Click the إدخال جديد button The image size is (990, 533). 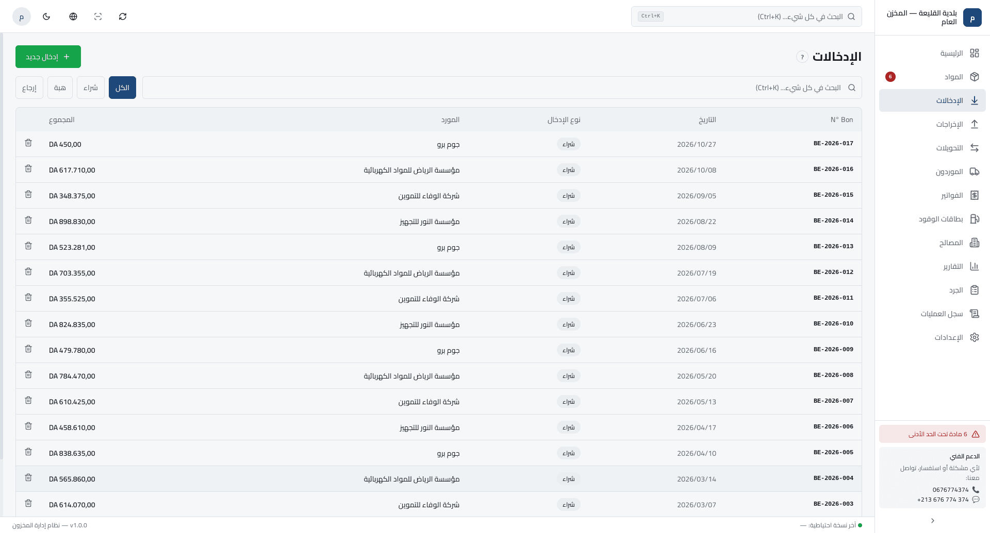(48, 57)
